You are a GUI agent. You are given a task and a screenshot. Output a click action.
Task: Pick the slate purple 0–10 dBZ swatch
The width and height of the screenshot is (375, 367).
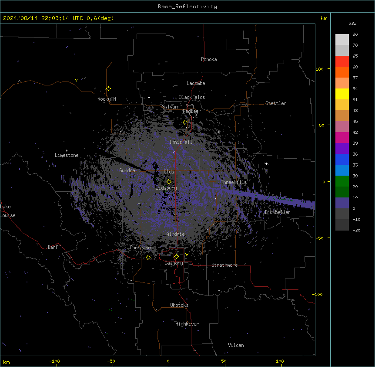click(342, 203)
